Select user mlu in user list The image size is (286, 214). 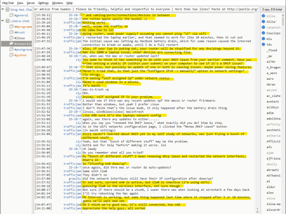pyautogui.click(x=269, y=39)
